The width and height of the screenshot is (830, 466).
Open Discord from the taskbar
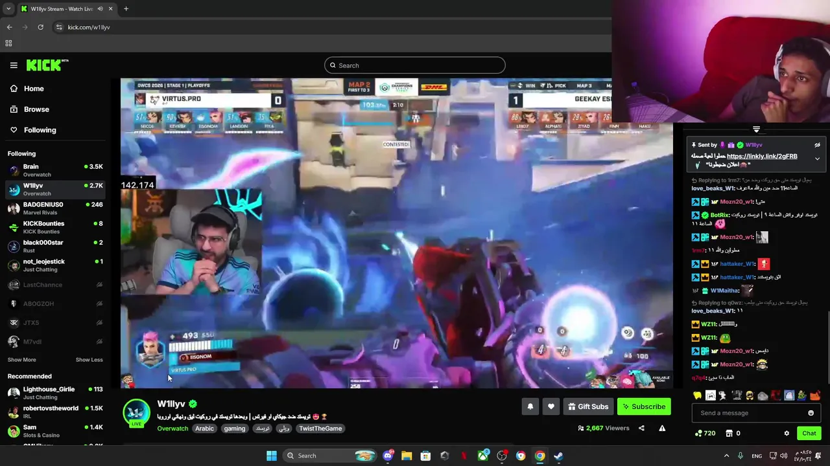(x=388, y=456)
